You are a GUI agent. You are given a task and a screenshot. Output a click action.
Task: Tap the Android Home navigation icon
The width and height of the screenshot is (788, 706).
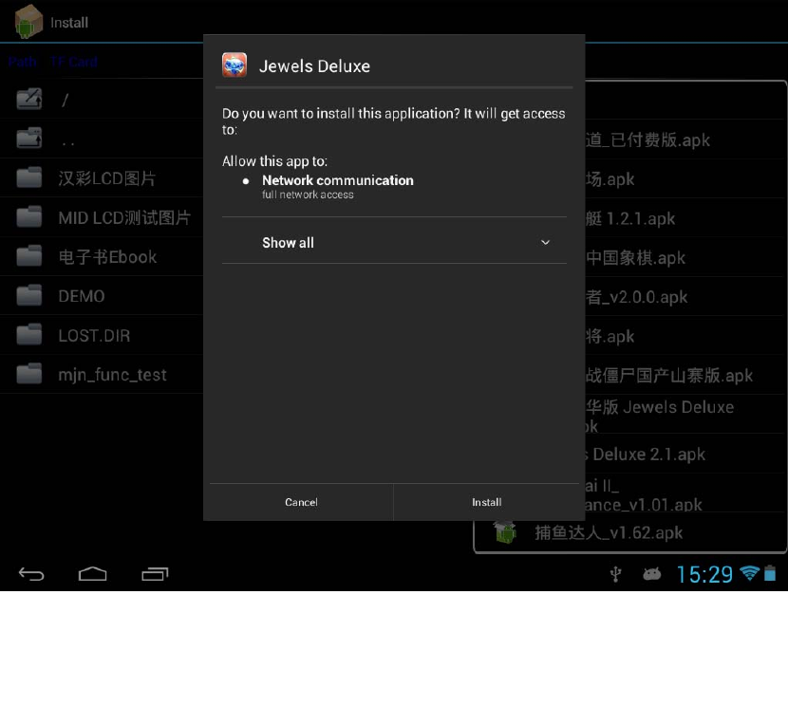(92, 573)
